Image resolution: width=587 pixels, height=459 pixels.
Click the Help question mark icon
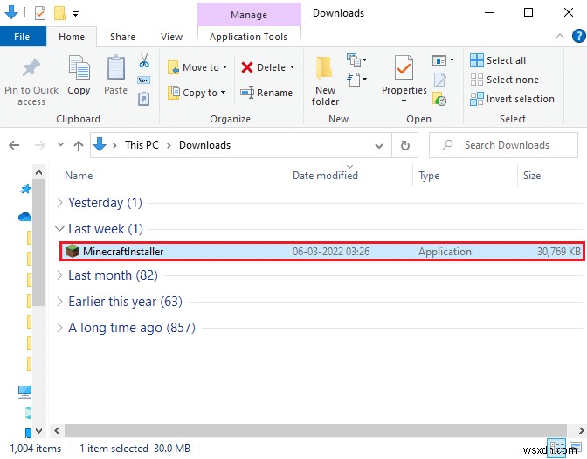tap(579, 37)
